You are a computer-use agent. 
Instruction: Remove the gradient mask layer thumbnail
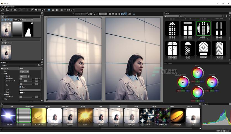tap(21, 23)
